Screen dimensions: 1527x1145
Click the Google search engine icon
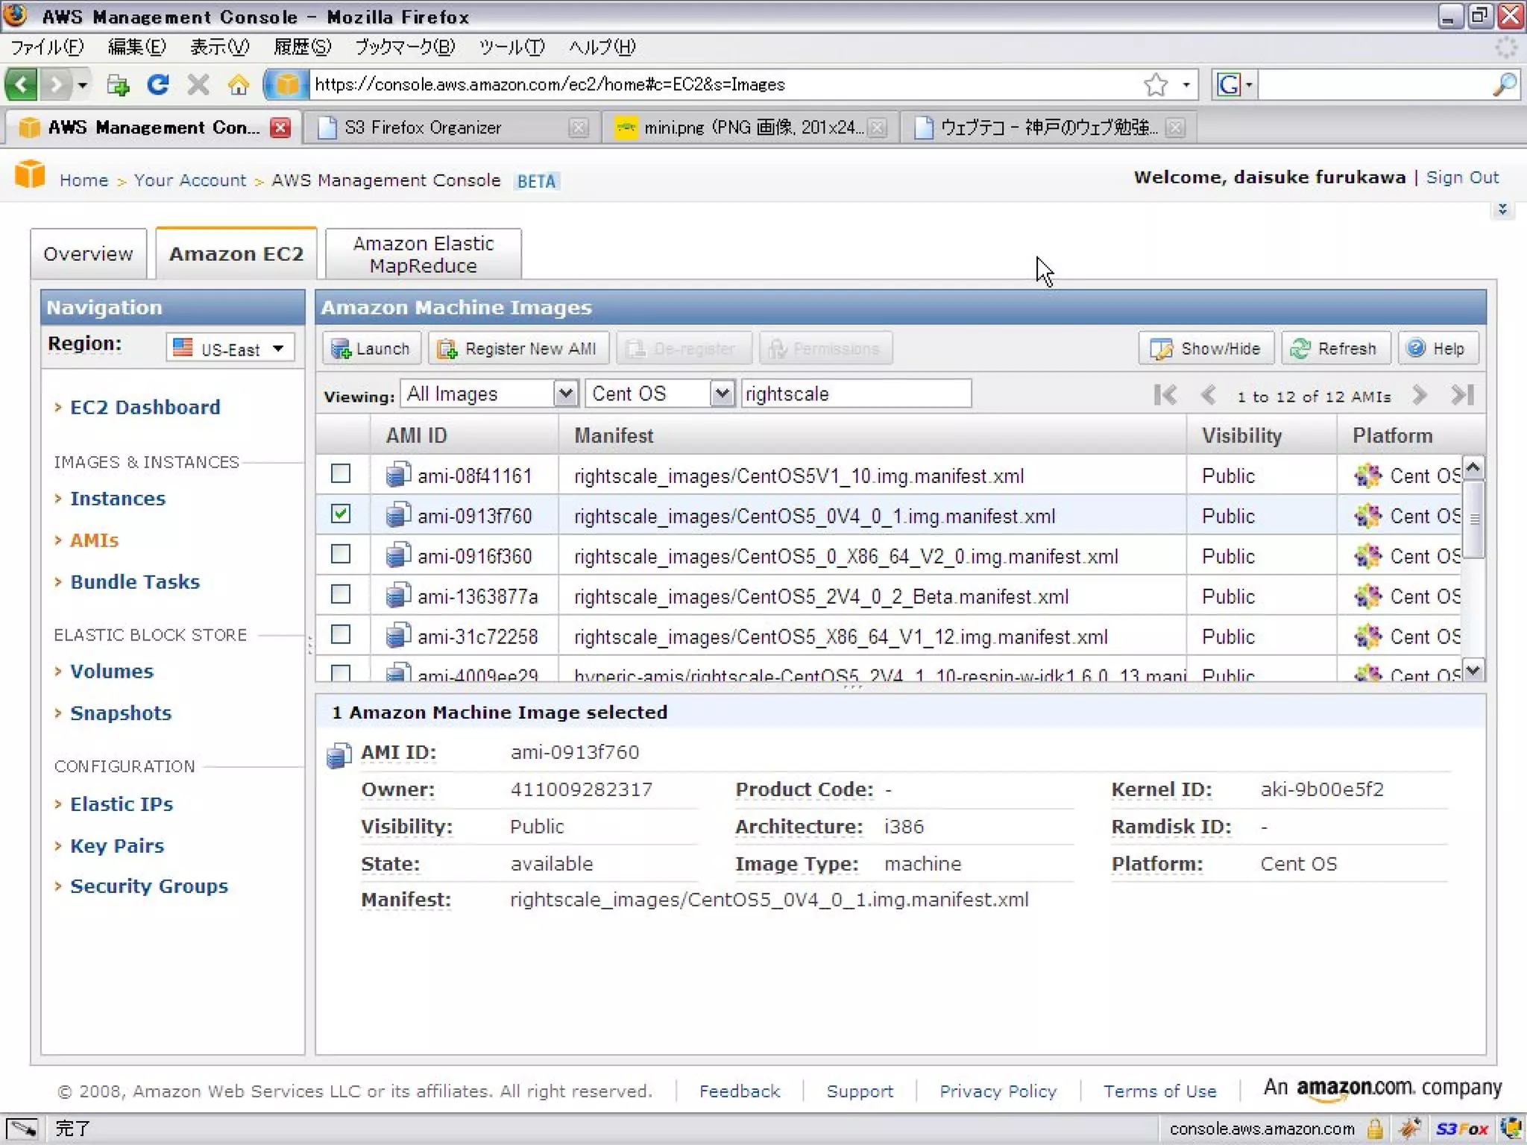coord(1228,84)
